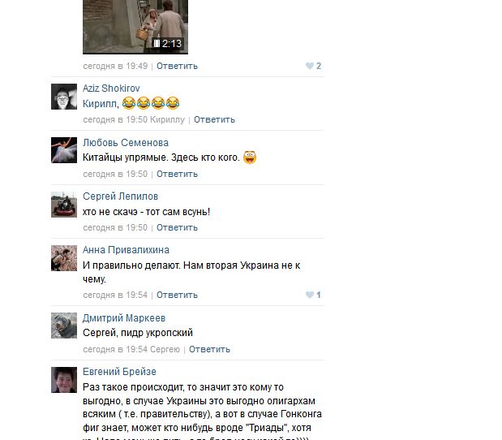Like the video comment with 2 hearts
502x440 pixels.
[310, 66]
